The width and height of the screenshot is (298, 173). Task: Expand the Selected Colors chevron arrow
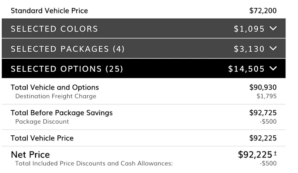273,29
